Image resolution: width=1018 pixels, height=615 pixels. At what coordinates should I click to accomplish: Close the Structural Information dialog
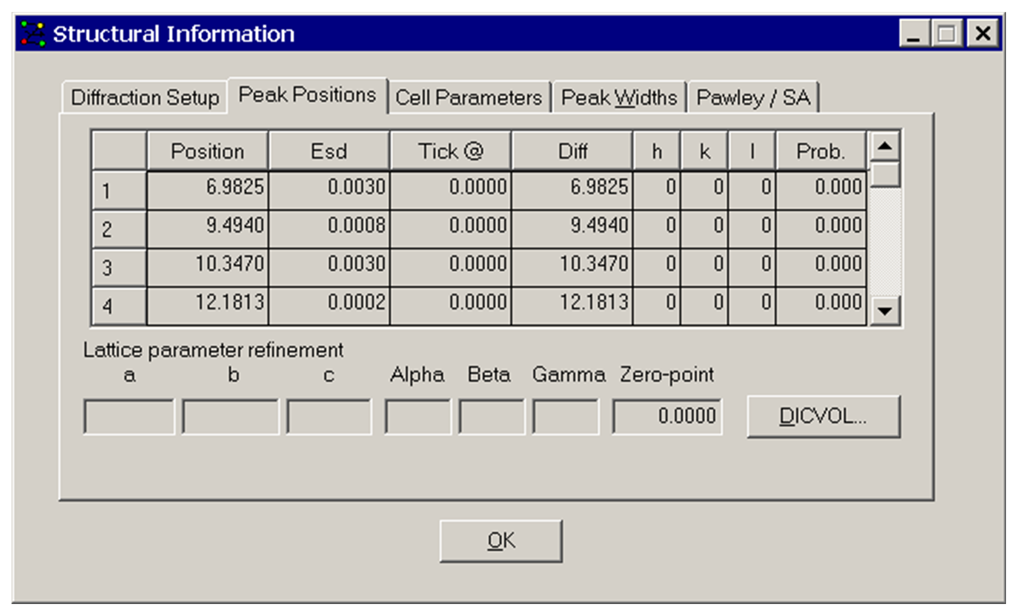click(982, 34)
